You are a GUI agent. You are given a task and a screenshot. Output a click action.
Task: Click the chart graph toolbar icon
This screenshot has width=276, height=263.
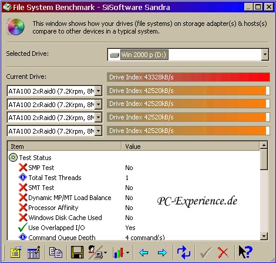point(119,252)
